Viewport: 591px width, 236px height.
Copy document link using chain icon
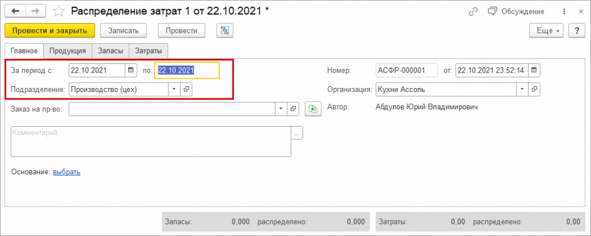tap(473, 11)
